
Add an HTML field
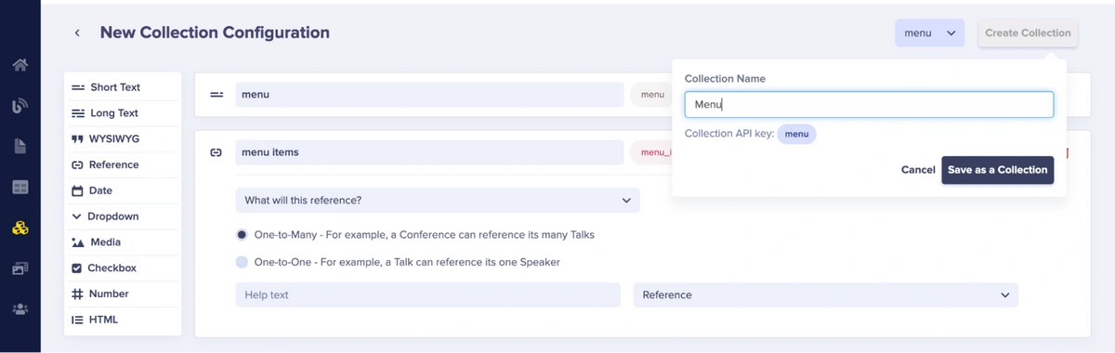[x=123, y=320]
